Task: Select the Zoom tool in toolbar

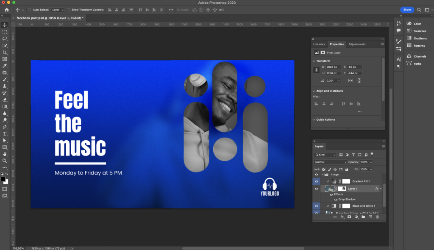Action: (5, 161)
